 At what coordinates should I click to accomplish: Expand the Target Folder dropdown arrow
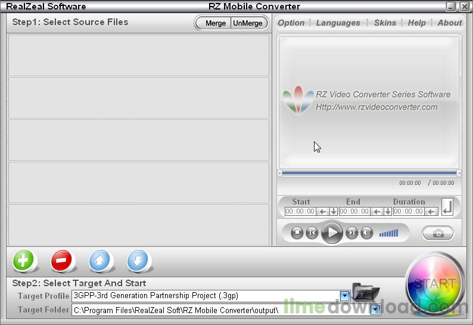tap(375, 309)
